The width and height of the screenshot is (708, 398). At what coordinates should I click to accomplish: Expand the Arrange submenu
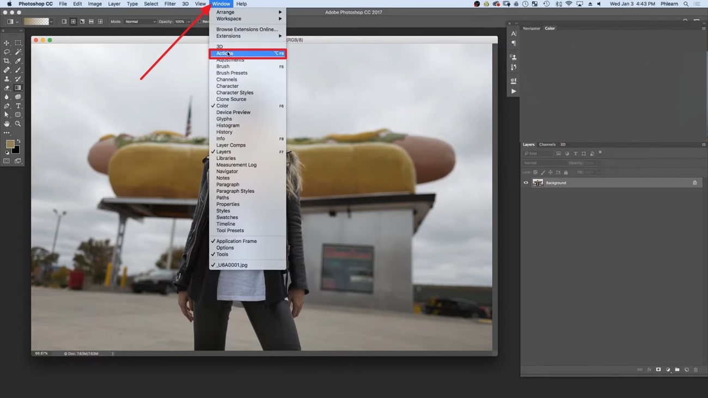(248, 12)
